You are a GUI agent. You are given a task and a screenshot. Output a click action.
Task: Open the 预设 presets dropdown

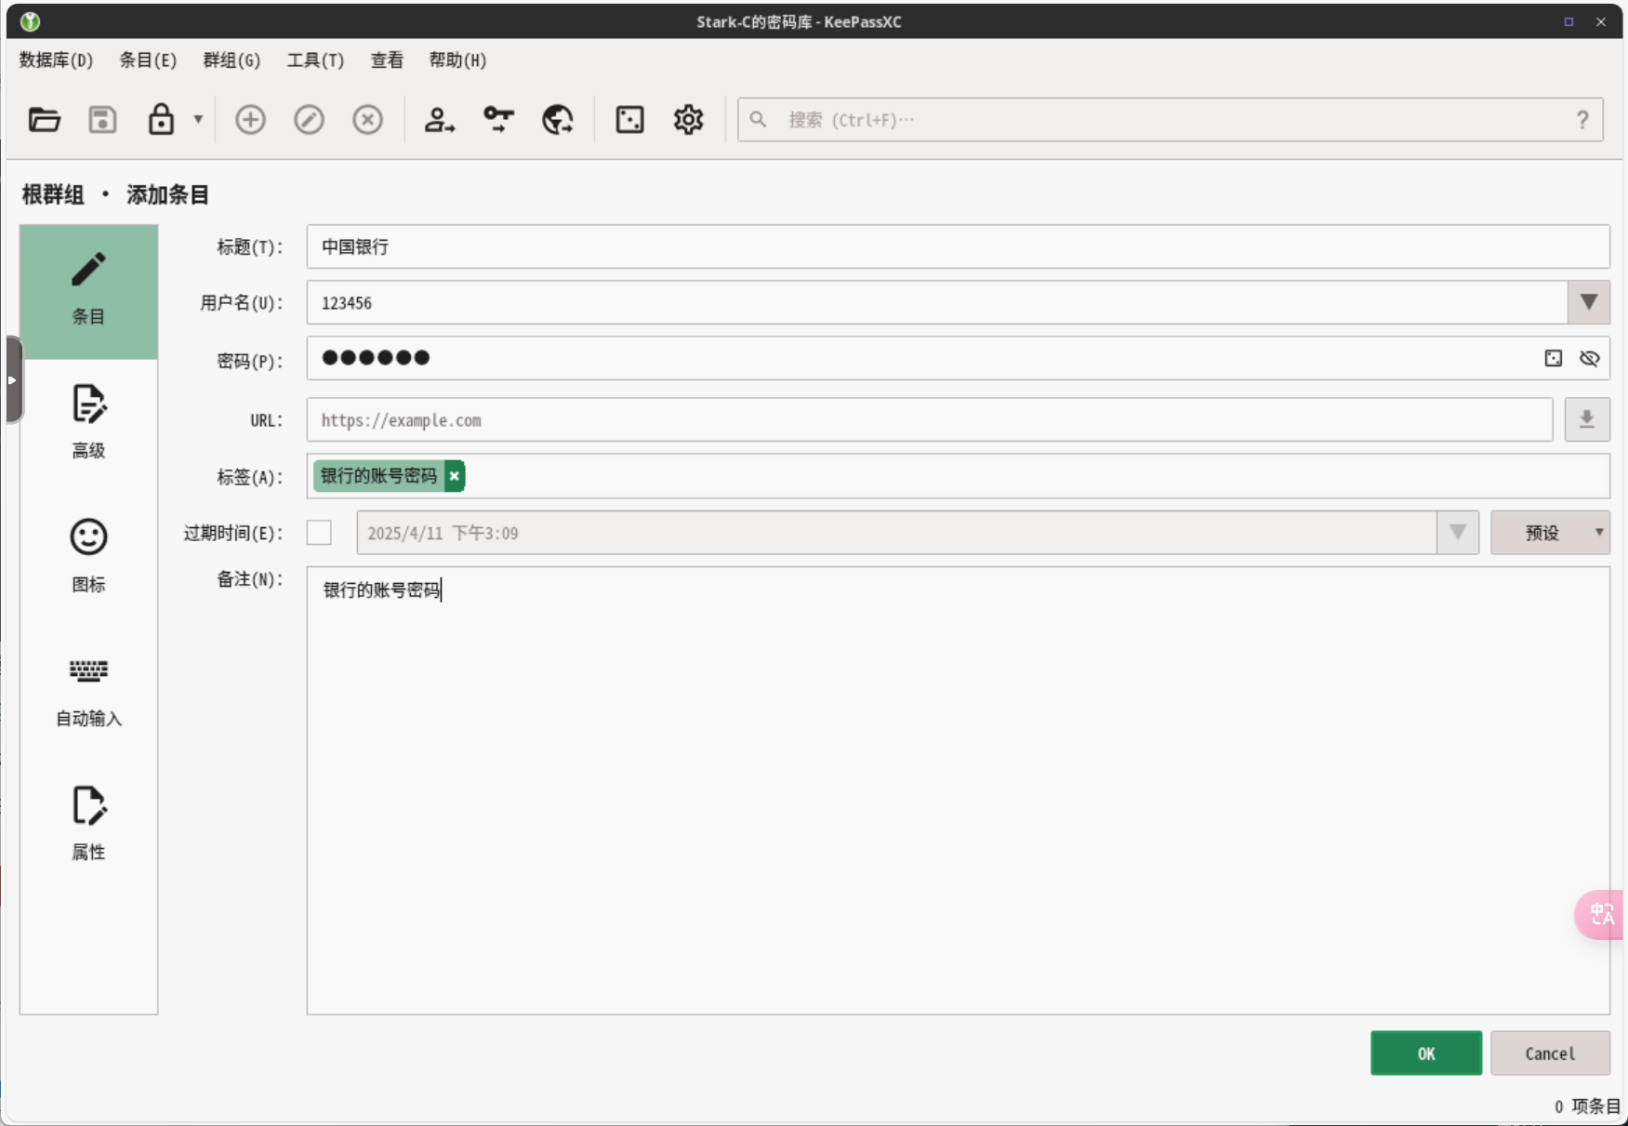(1550, 533)
